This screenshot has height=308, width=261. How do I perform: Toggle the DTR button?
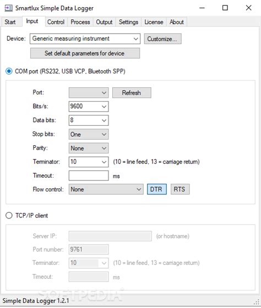pos(157,189)
